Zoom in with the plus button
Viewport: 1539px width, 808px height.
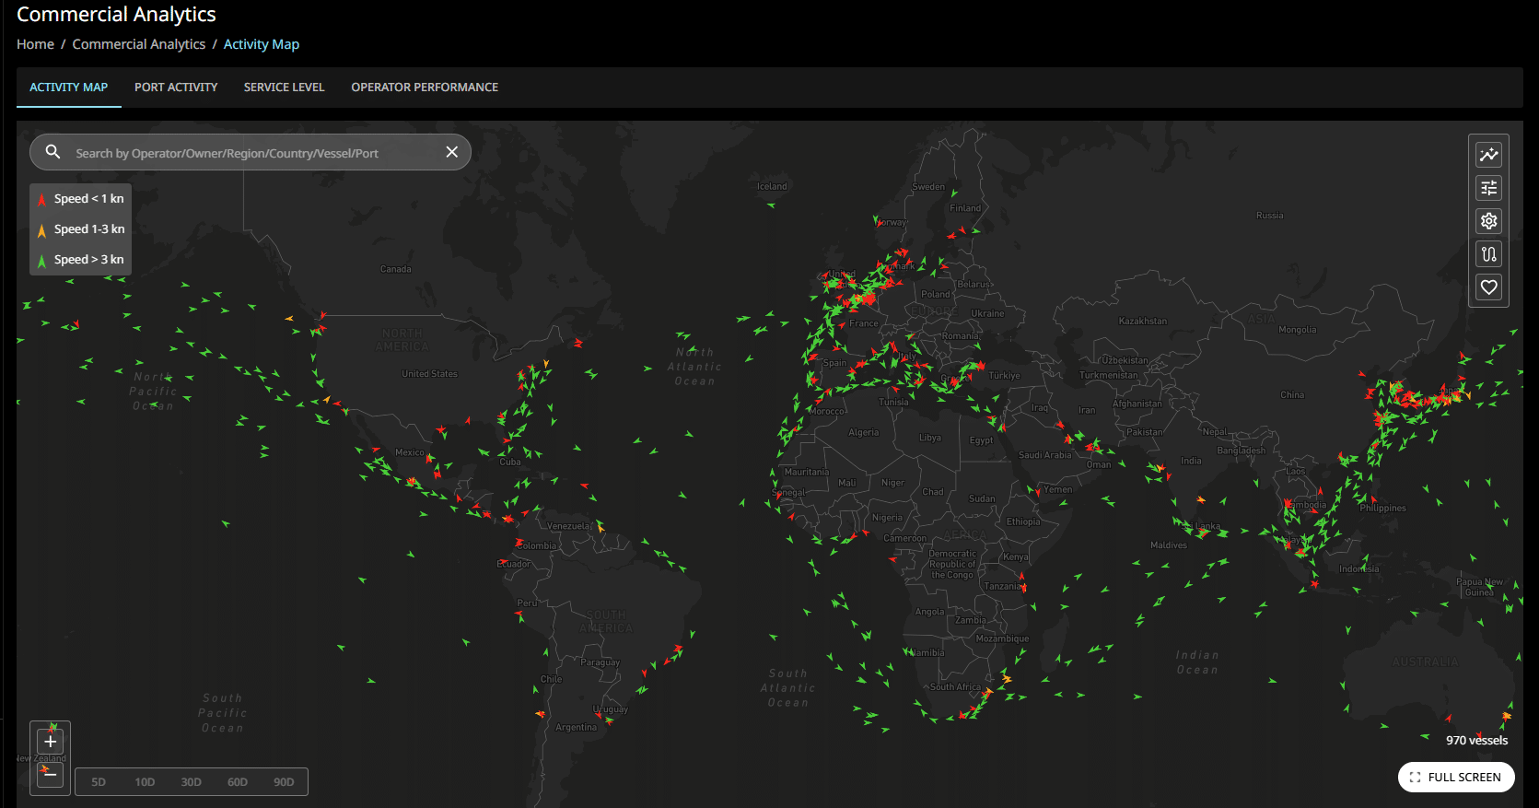51,742
